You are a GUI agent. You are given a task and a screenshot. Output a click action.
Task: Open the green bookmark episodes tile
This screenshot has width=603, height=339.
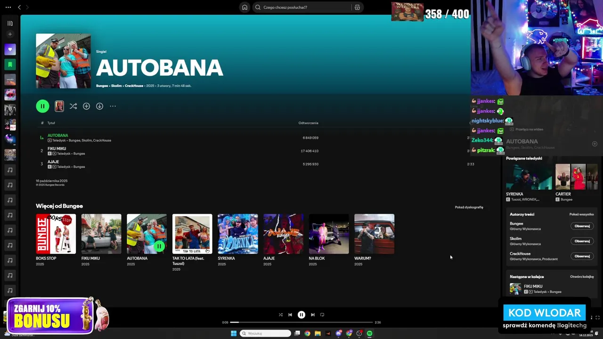pos(10,65)
